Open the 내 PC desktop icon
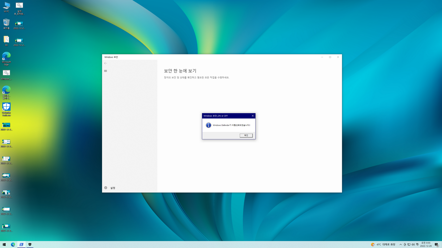442x248 pixels. coord(6,7)
